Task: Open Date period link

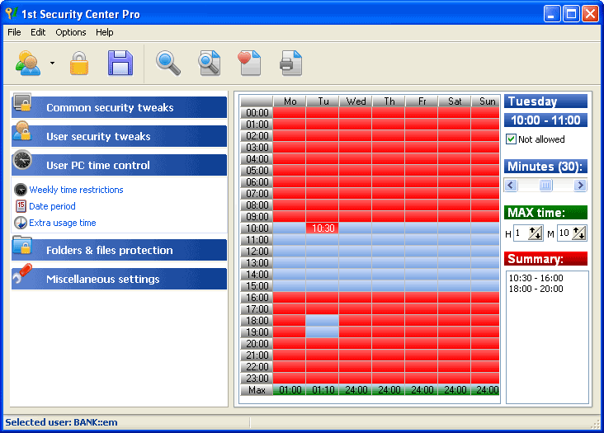Action: pos(52,206)
